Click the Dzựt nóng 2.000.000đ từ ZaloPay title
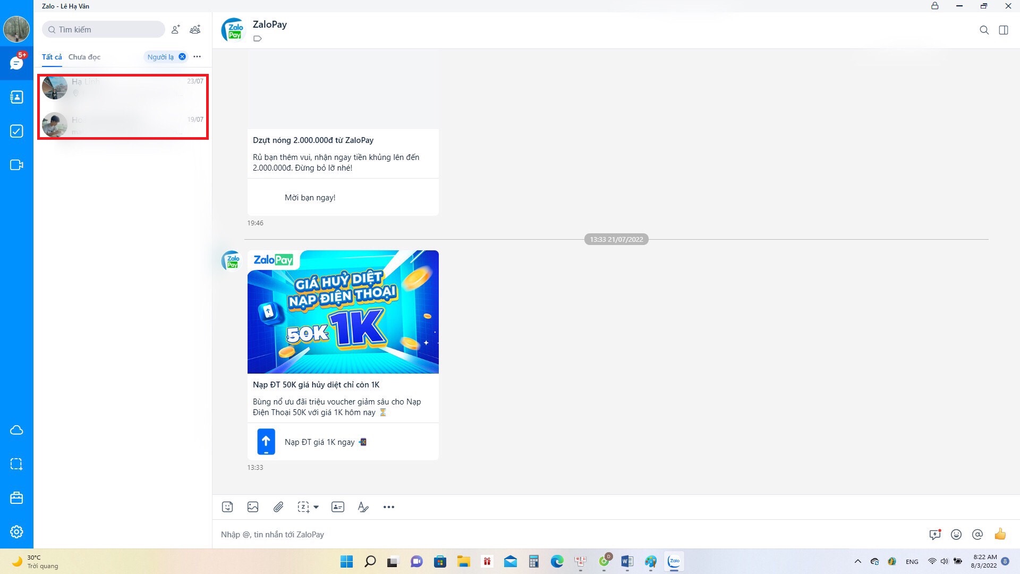The width and height of the screenshot is (1020, 574). [x=313, y=140]
